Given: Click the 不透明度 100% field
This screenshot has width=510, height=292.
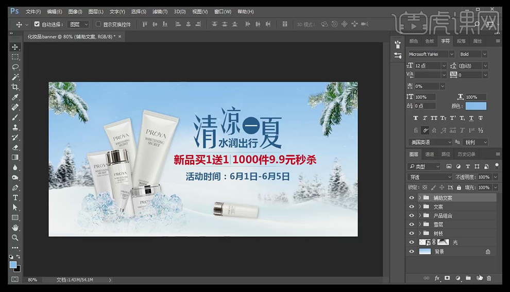Looking at the screenshot, I should click(x=485, y=177).
